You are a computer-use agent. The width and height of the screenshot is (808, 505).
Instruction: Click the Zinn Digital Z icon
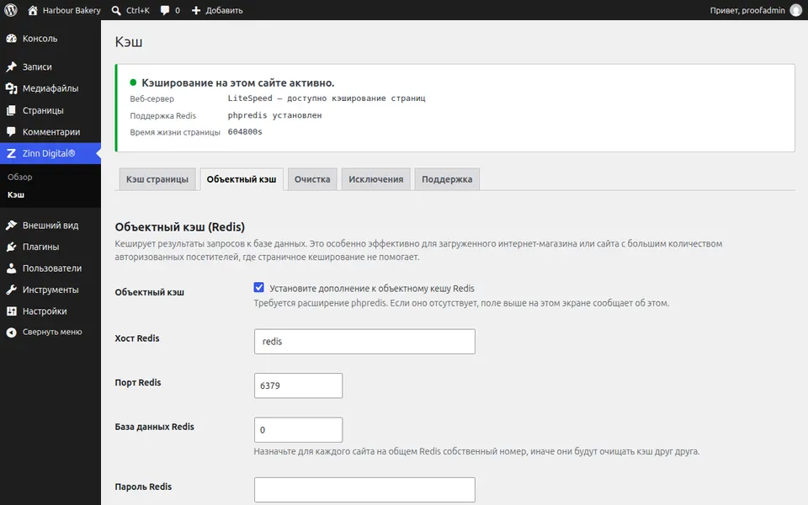(11, 153)
